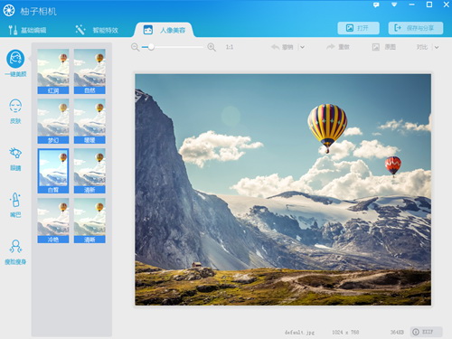Open the 瘦脸瘦身 face slimming tool

coord(15,252)
